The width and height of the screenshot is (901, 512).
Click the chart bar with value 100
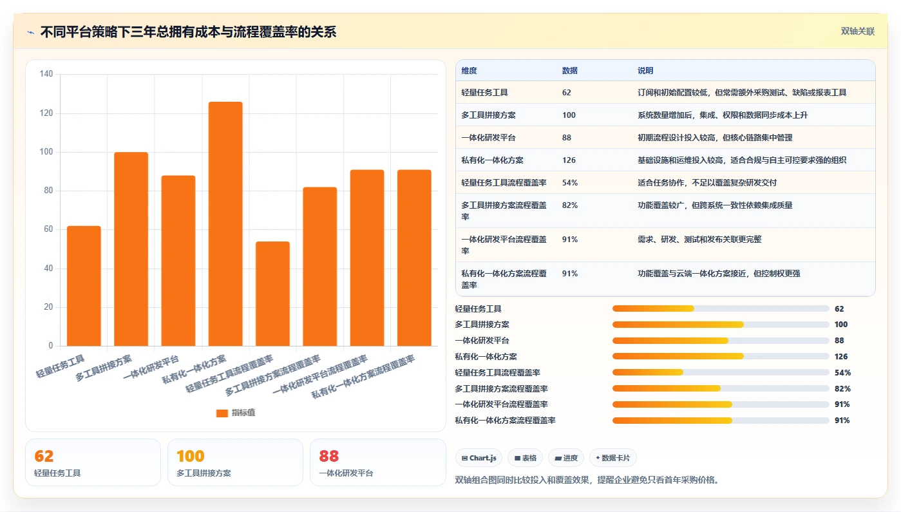131,249
